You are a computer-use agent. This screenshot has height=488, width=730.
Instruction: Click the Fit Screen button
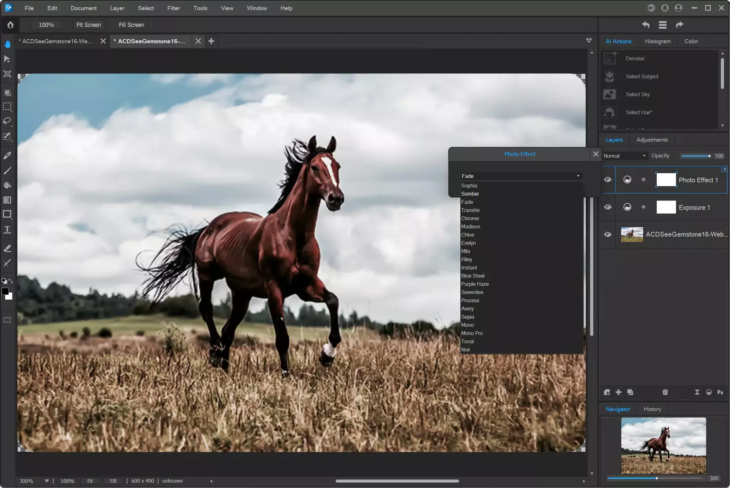89,25
